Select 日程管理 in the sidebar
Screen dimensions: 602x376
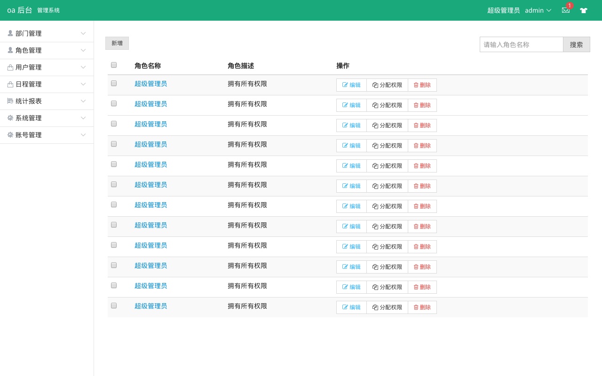47,84
